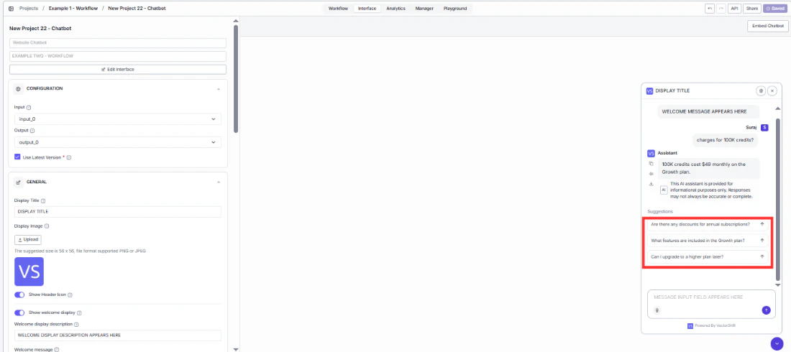
Task: Click the purple chevron-down launcher button
Action: 777,343
